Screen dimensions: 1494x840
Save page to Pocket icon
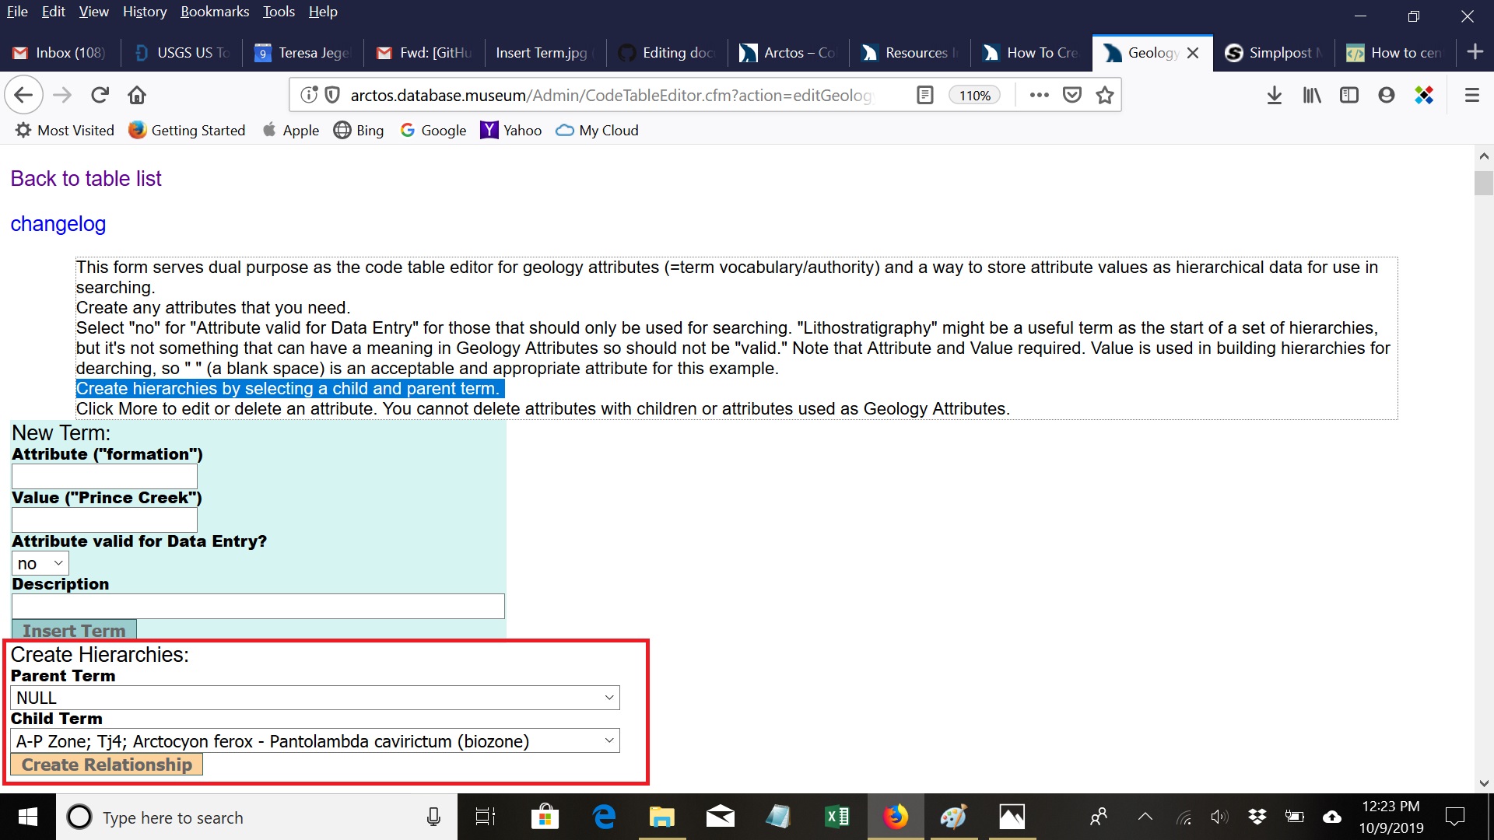click(x=1072, y=95)
